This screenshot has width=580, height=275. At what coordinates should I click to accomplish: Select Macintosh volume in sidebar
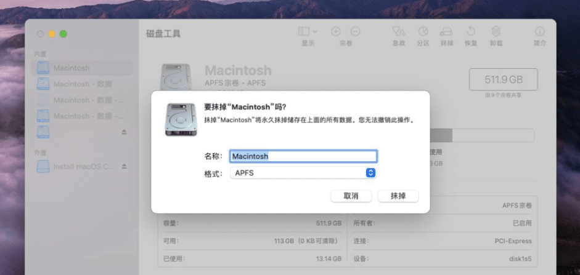(82, 68)
